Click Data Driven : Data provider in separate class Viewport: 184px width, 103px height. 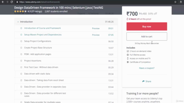45,87
